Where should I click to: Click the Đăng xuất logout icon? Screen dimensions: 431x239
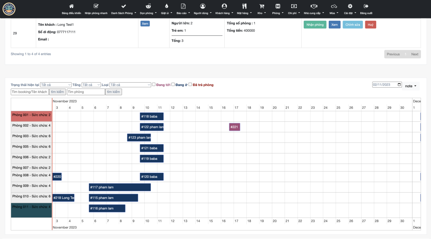[x=366, y=6]
